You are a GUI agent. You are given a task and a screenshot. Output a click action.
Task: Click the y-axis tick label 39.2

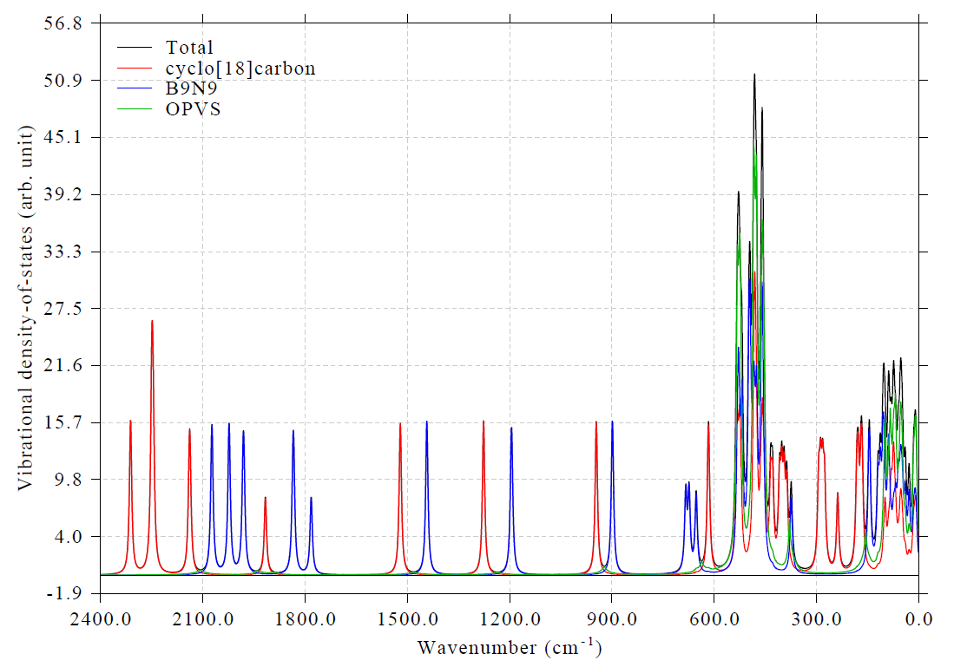(x=63, y=194)
